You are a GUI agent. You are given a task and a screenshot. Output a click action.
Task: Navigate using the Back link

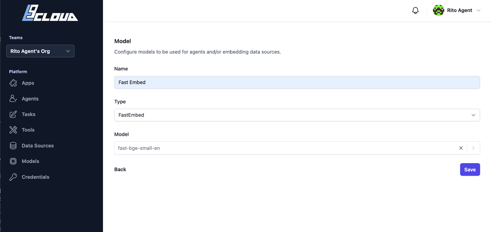pyautogui.click(x=120, y=169)
